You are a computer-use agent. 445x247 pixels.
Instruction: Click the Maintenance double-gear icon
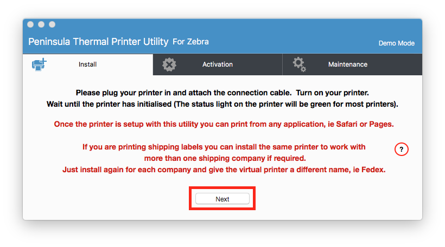pyautogui.click(x=300, y=64)
